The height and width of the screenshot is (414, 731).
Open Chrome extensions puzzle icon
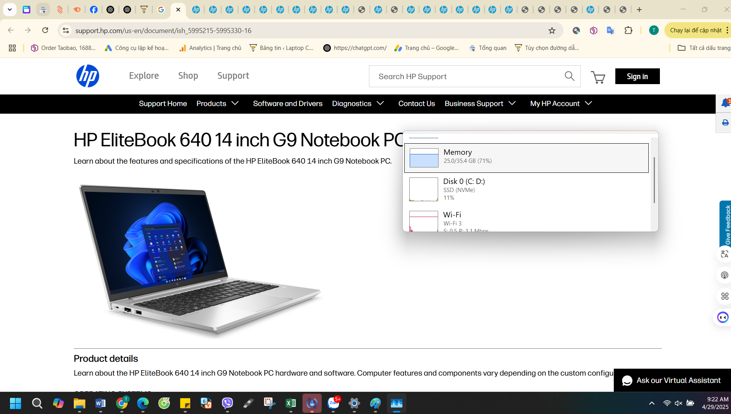[x=628, y=30]
